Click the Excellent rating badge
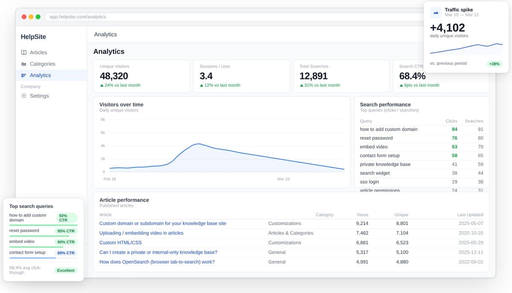This screenshot has height=293, width=512. (66, 270)
